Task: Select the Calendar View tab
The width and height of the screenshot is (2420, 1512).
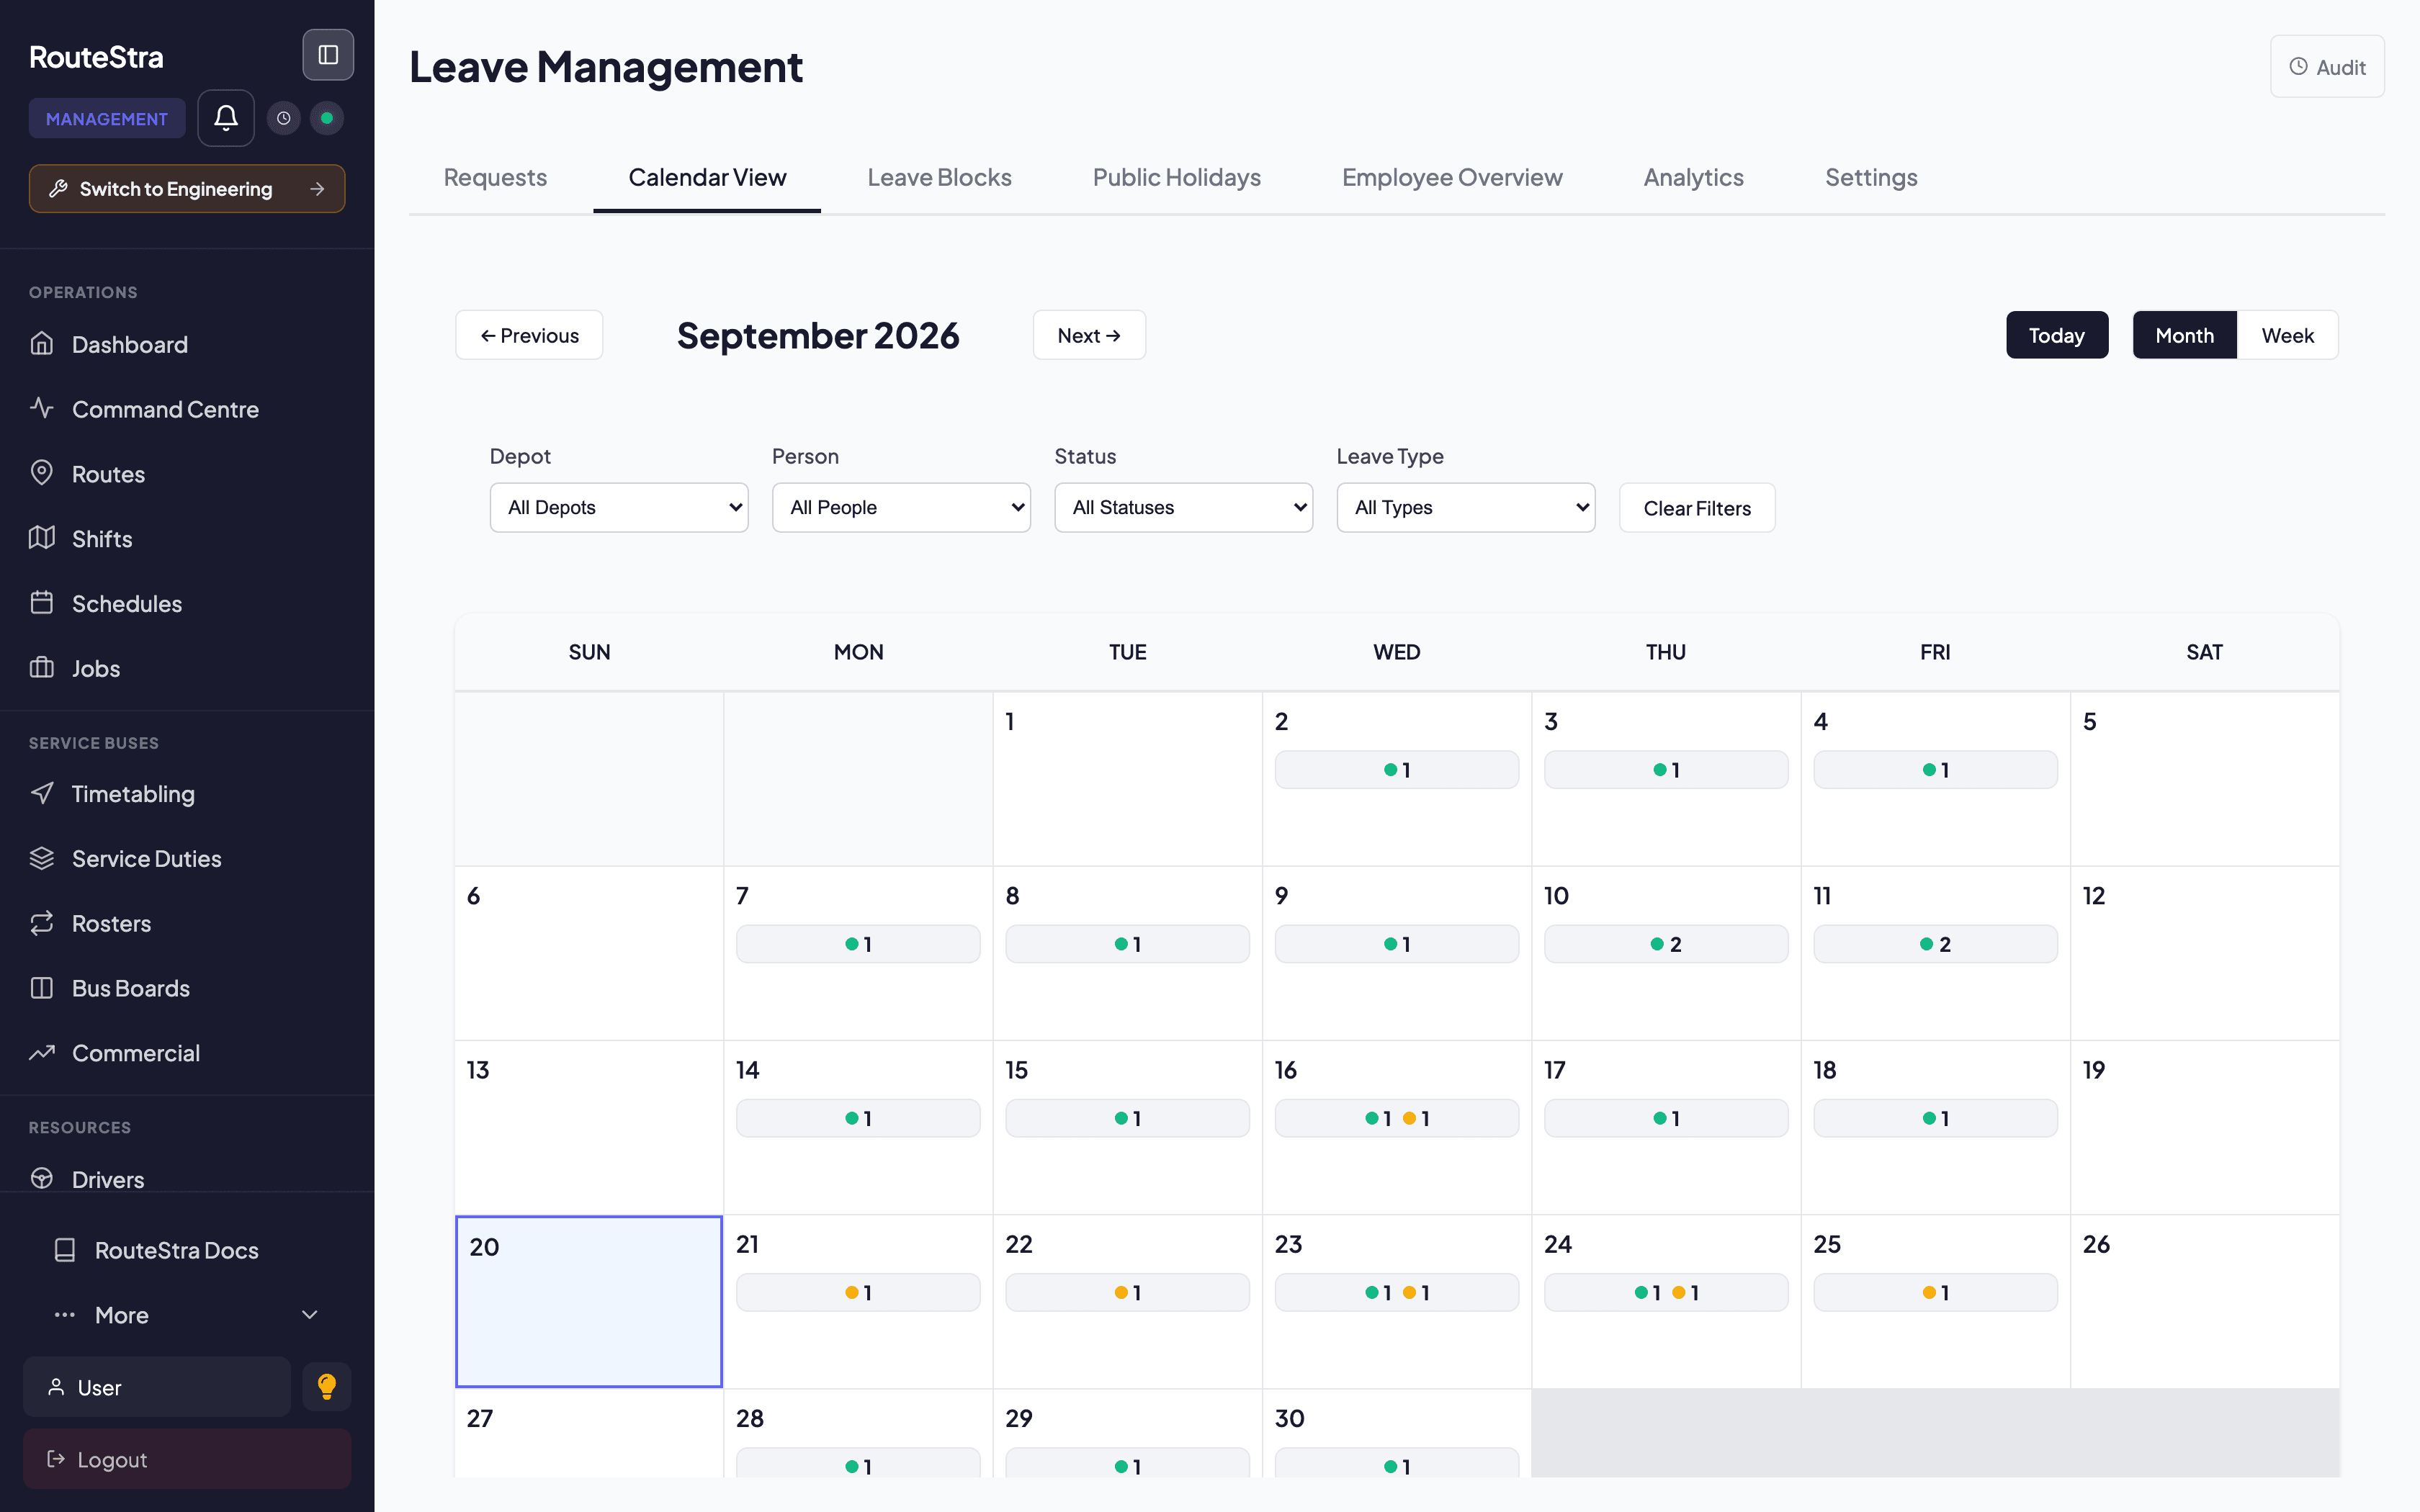Action: 707,177
